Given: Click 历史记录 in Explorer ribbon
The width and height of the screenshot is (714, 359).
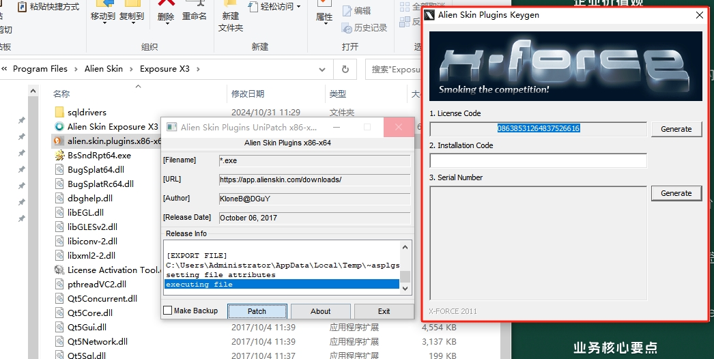Looking at the screenshot, I should (x=365, y=28).
